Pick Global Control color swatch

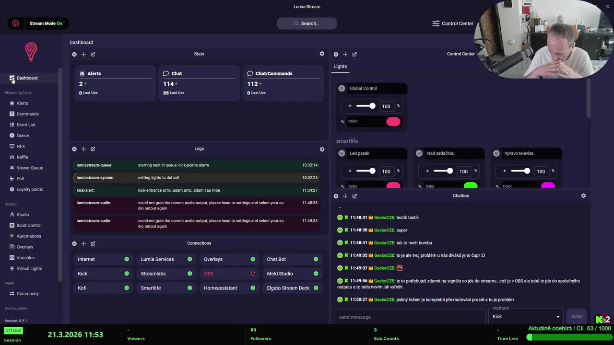point(393,122)
